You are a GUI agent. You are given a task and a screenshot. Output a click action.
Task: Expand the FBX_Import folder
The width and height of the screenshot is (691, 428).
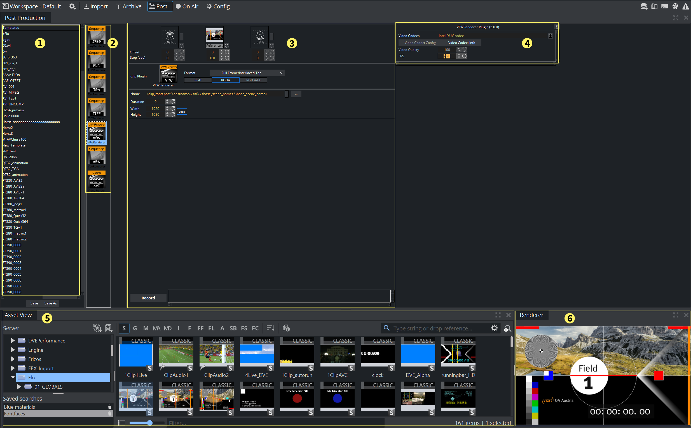click(x=13, y=368)
